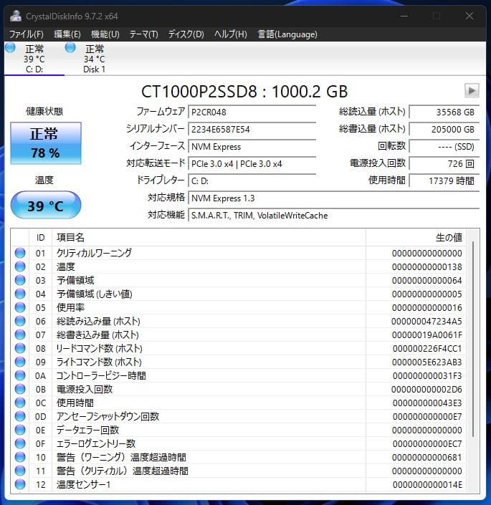This screenshot has height=505, width=491.
Task: Click raw value 0000000000043E3
Action: 427,403
